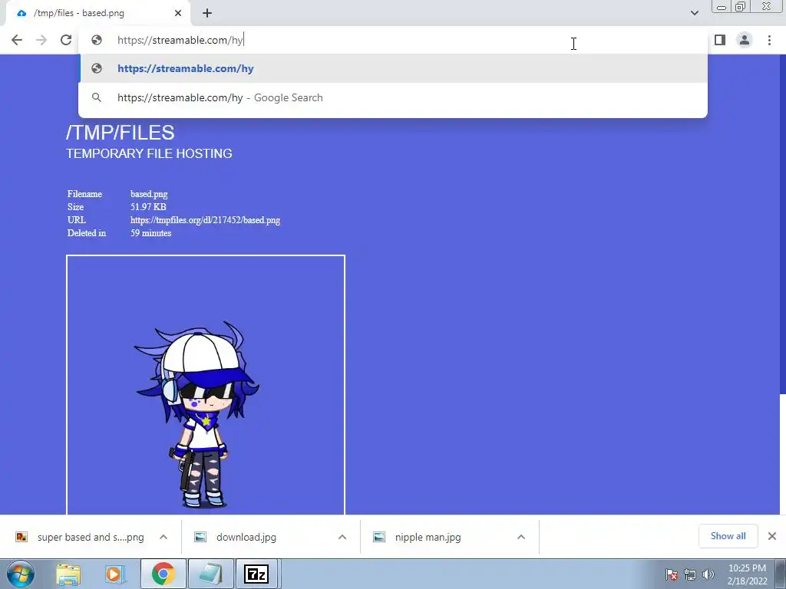Switch to Chrome in the taskbar

[x=163, y=574]
